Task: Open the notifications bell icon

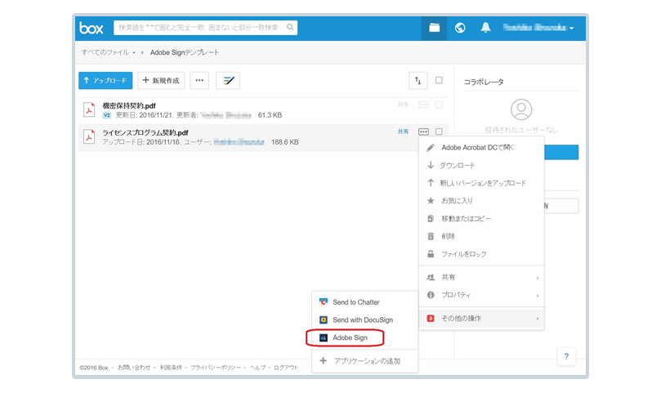Action: tap(485, 29)
